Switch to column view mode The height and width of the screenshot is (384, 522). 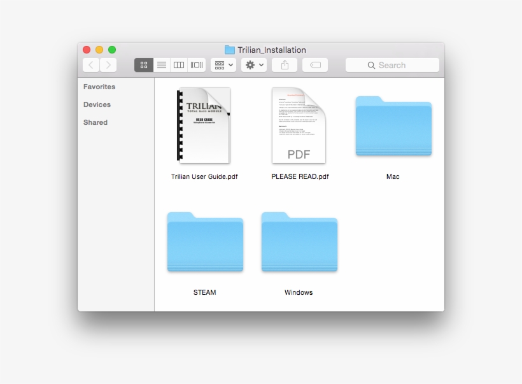pos(179,65)
